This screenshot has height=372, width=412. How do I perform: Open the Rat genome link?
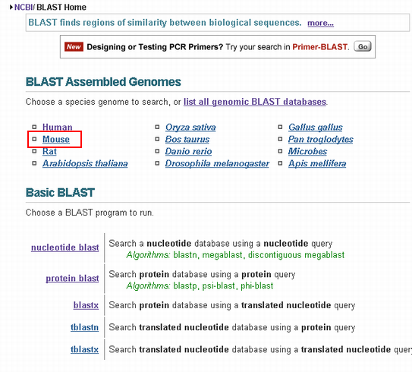click(x=49, y=151)
